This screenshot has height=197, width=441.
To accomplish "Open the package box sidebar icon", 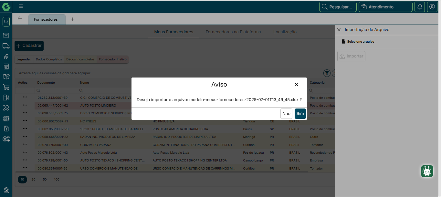I will [6, 77].
